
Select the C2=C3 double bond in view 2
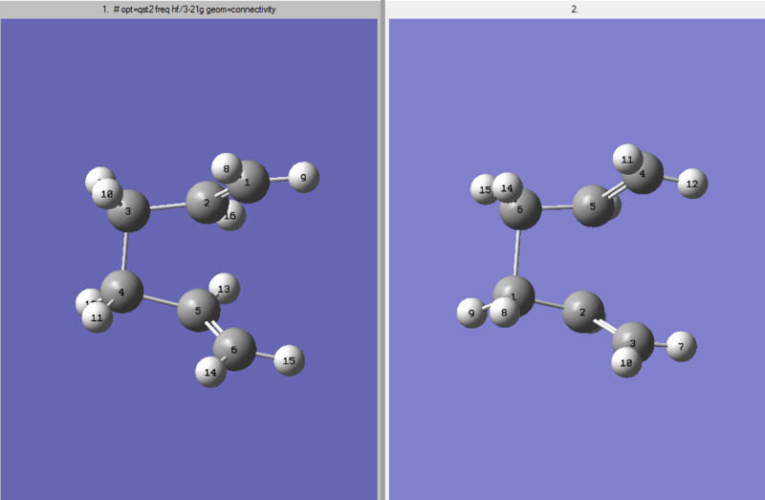tap(605, 325)
